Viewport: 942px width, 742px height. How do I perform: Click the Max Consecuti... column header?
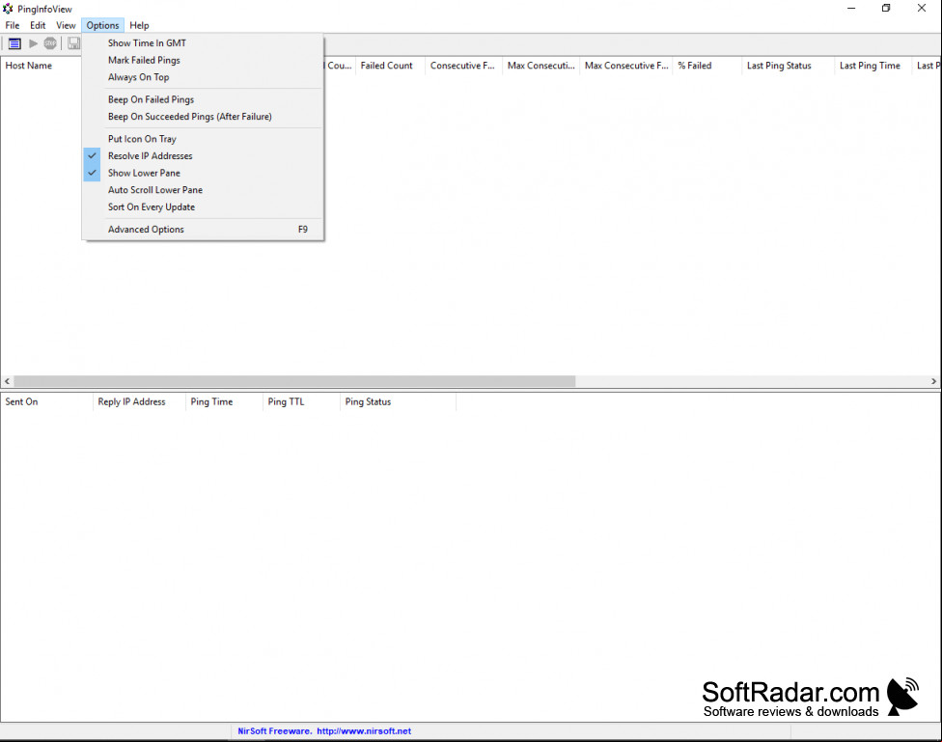click(x=541, y=66)
